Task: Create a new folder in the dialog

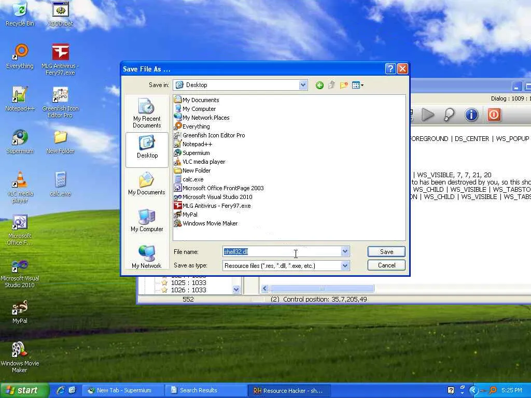Action: coord(344,86)
